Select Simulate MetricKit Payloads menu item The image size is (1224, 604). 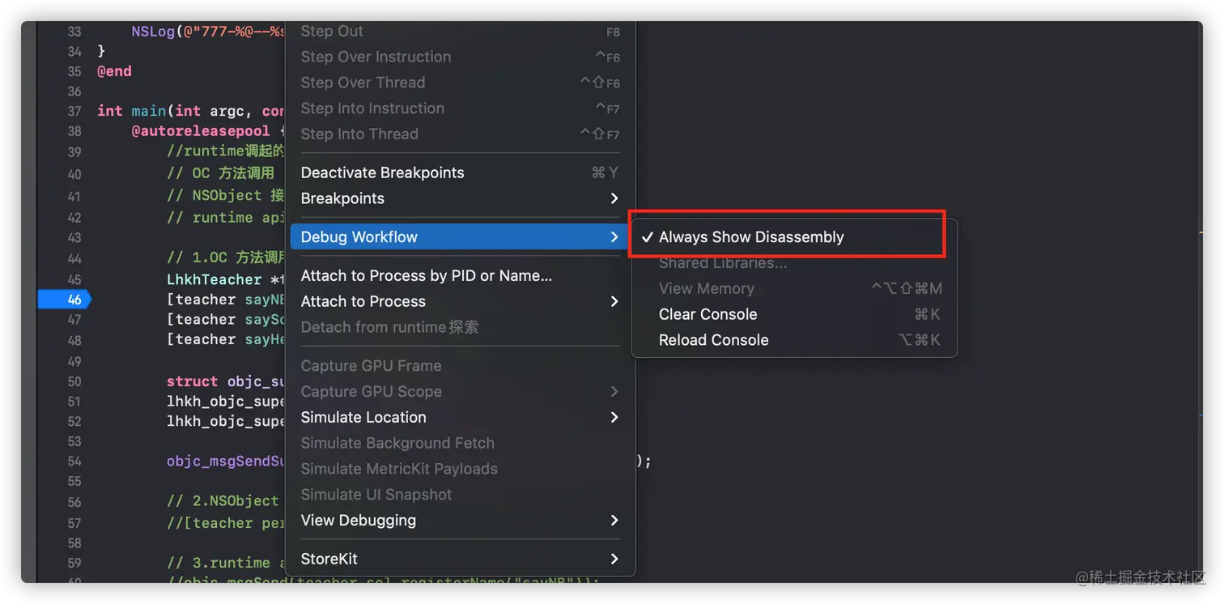460,469
